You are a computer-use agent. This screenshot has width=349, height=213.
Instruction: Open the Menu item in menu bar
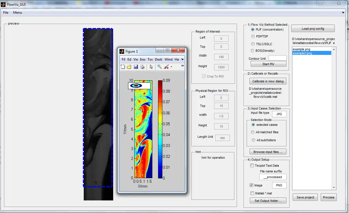pos(17,13)
